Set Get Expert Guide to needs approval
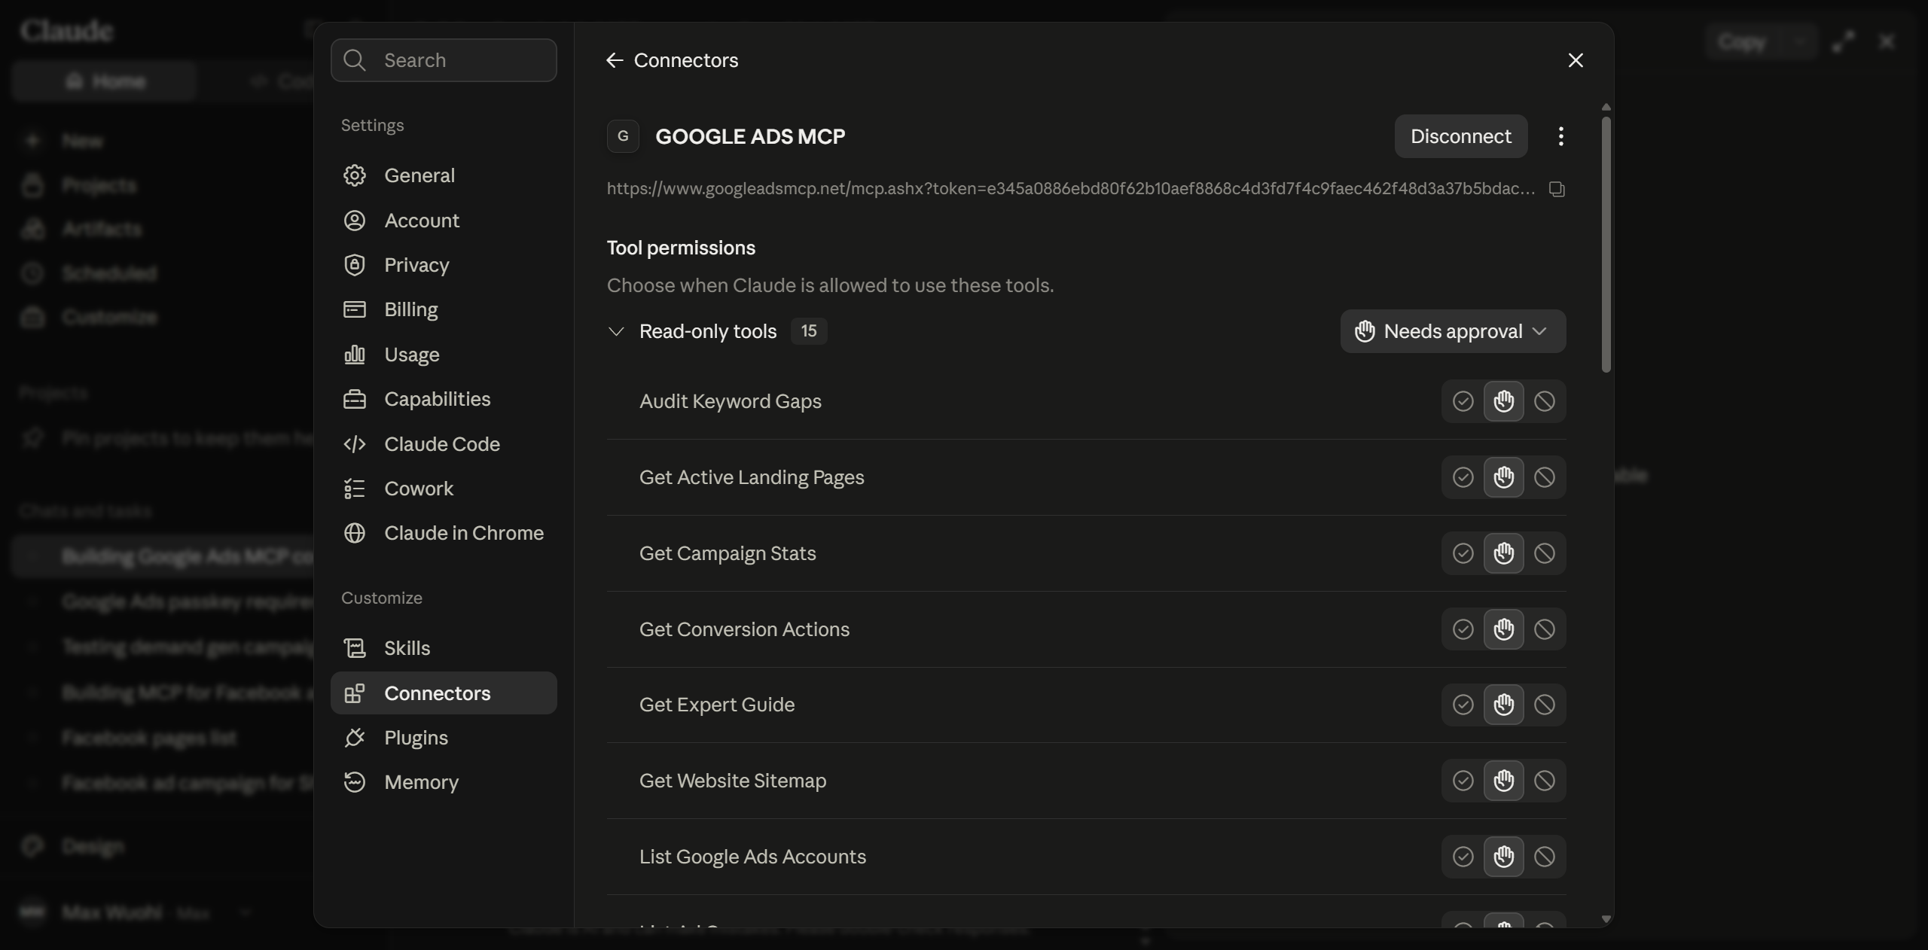 click(x=1504, y=705)
